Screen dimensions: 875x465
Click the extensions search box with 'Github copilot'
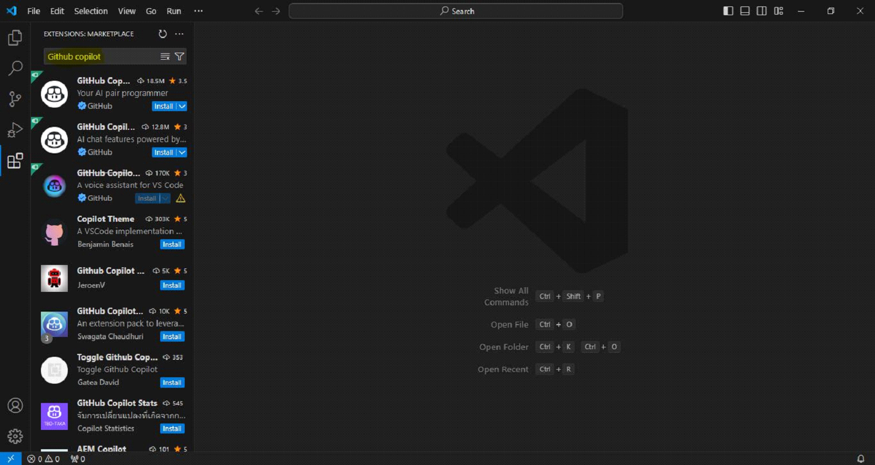pyautogui.click(x=99, y=57)
